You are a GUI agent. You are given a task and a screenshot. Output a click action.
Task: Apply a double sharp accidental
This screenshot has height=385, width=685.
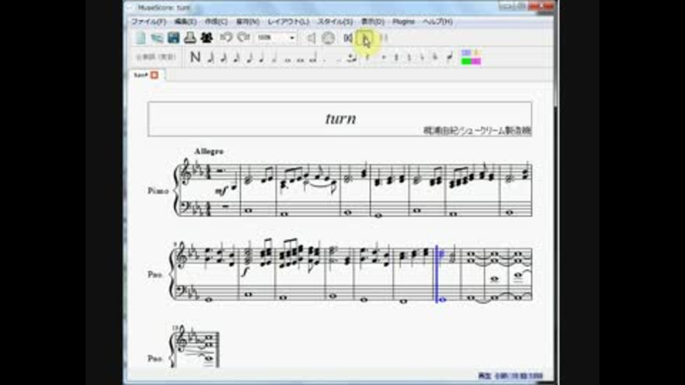(x=384, y=57)
